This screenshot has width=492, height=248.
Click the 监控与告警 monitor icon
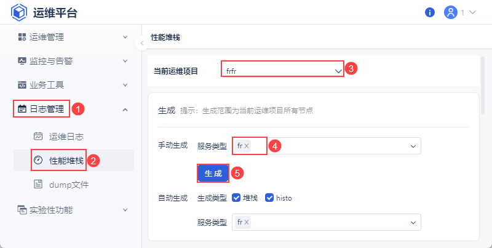(22, 61)
